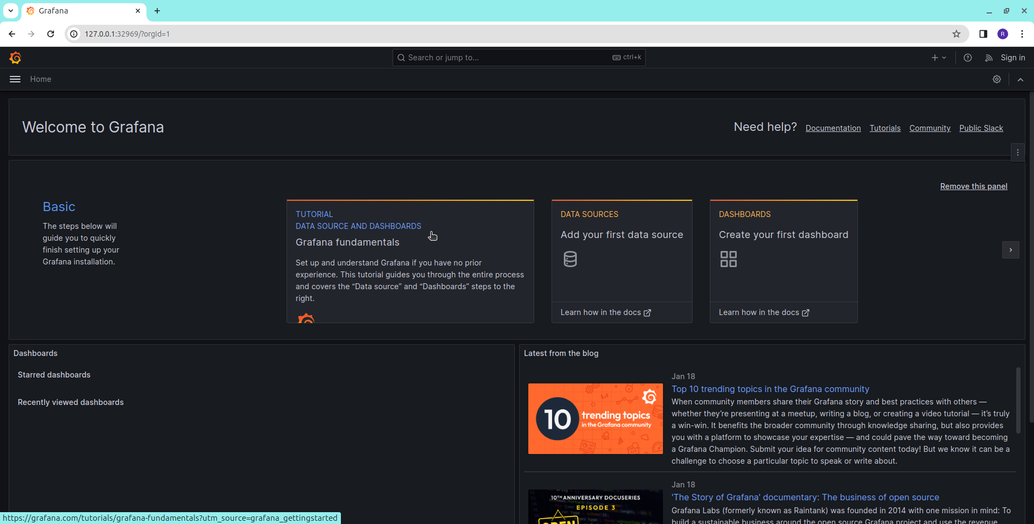Image resolution: width=1034 pixels, height=524 pixels.
Task: Click the Dashboards panel title
Action: 36,353
